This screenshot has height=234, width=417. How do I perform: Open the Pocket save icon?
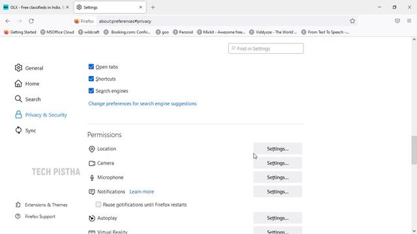click(x=397, y=21)
